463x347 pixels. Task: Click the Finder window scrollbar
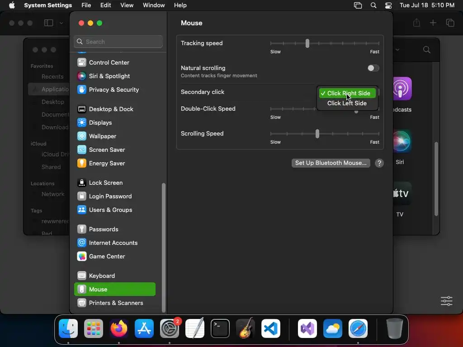point(436,179)
